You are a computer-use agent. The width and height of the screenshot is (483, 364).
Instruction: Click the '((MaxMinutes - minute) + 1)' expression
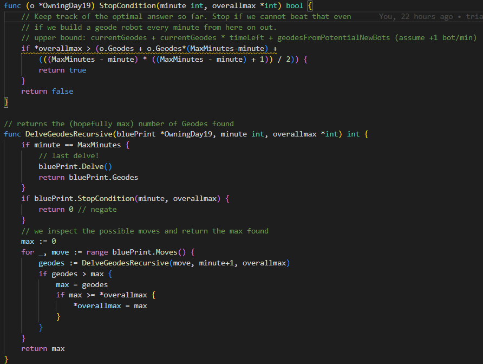pyautogui.click(x=212, y=60)
